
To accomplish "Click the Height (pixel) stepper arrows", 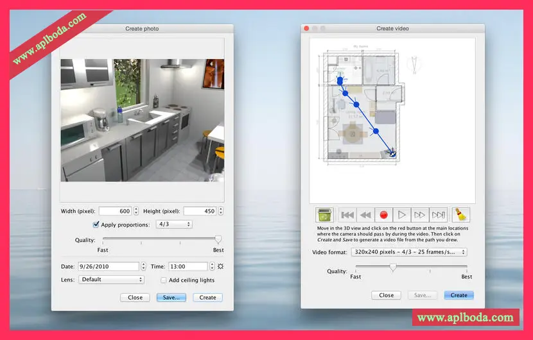I will click(x=222, y=211).
